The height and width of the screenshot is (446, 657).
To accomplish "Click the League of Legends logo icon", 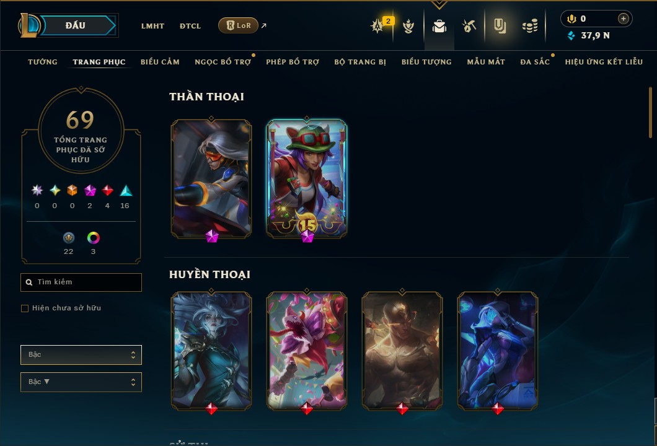I will [x=29, y=25].
